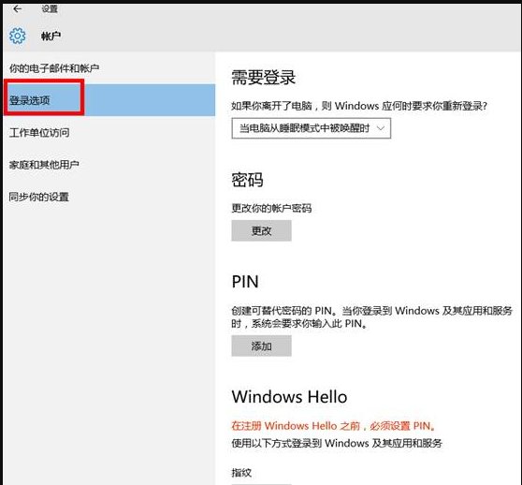
Task: Click the 帐户 page title
Action: (51, 36)
